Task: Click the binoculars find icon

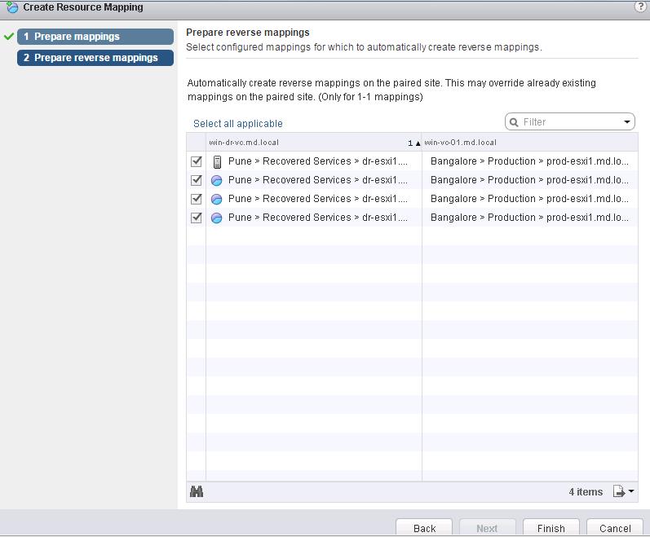Action: click(197, 491)
